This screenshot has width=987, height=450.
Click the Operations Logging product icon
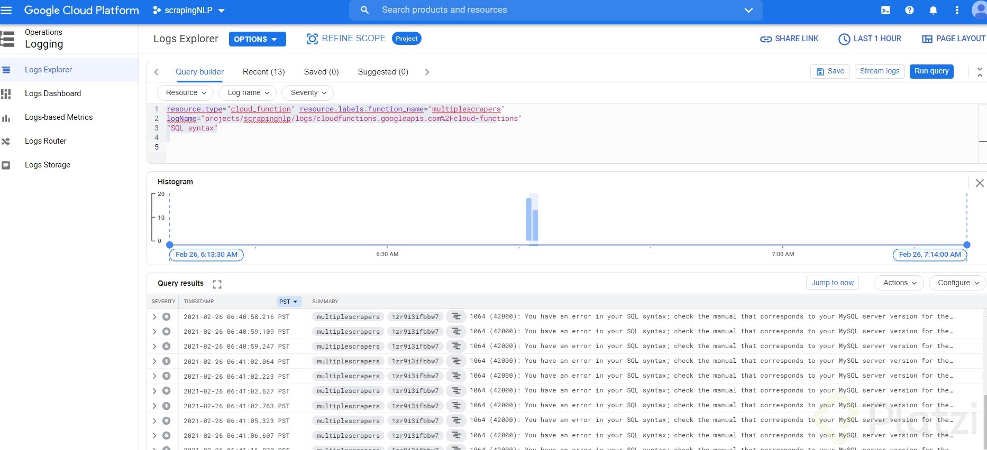(7, 39)
